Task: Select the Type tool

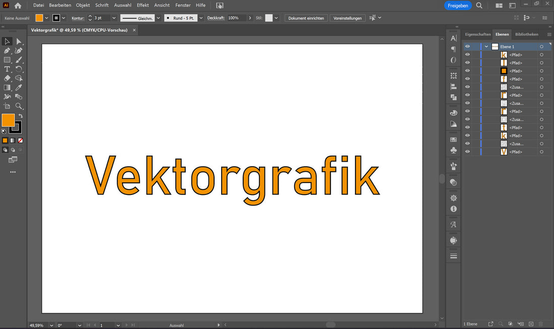Action: pyautogui.click(x=7, y=69)
